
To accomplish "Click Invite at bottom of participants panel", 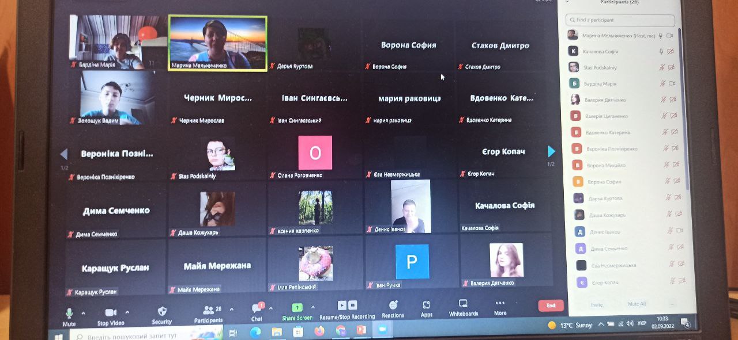I will pos(597,304).
